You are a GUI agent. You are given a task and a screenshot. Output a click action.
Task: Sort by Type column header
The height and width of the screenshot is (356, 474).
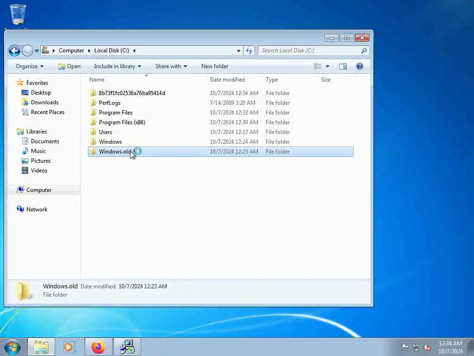[291, 80]
